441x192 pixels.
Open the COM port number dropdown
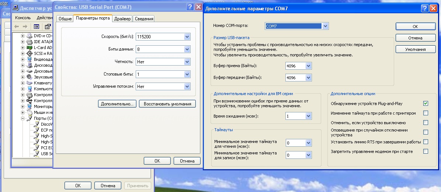[x=325, y=26]
